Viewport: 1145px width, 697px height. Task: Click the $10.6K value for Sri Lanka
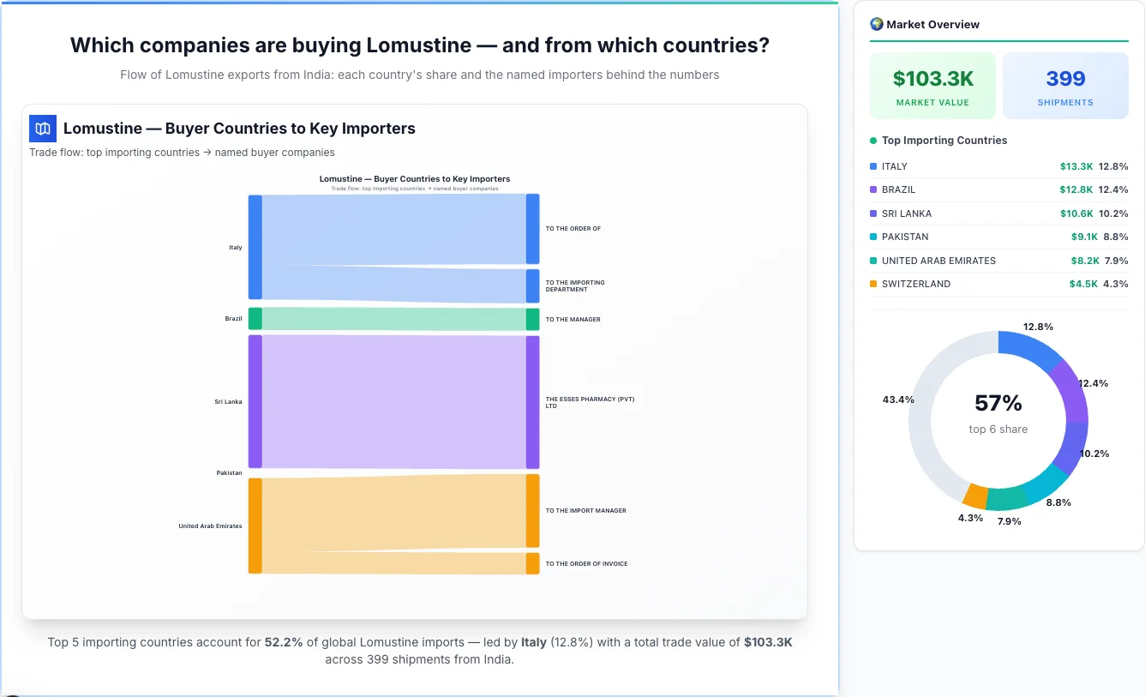point(1076,213)
